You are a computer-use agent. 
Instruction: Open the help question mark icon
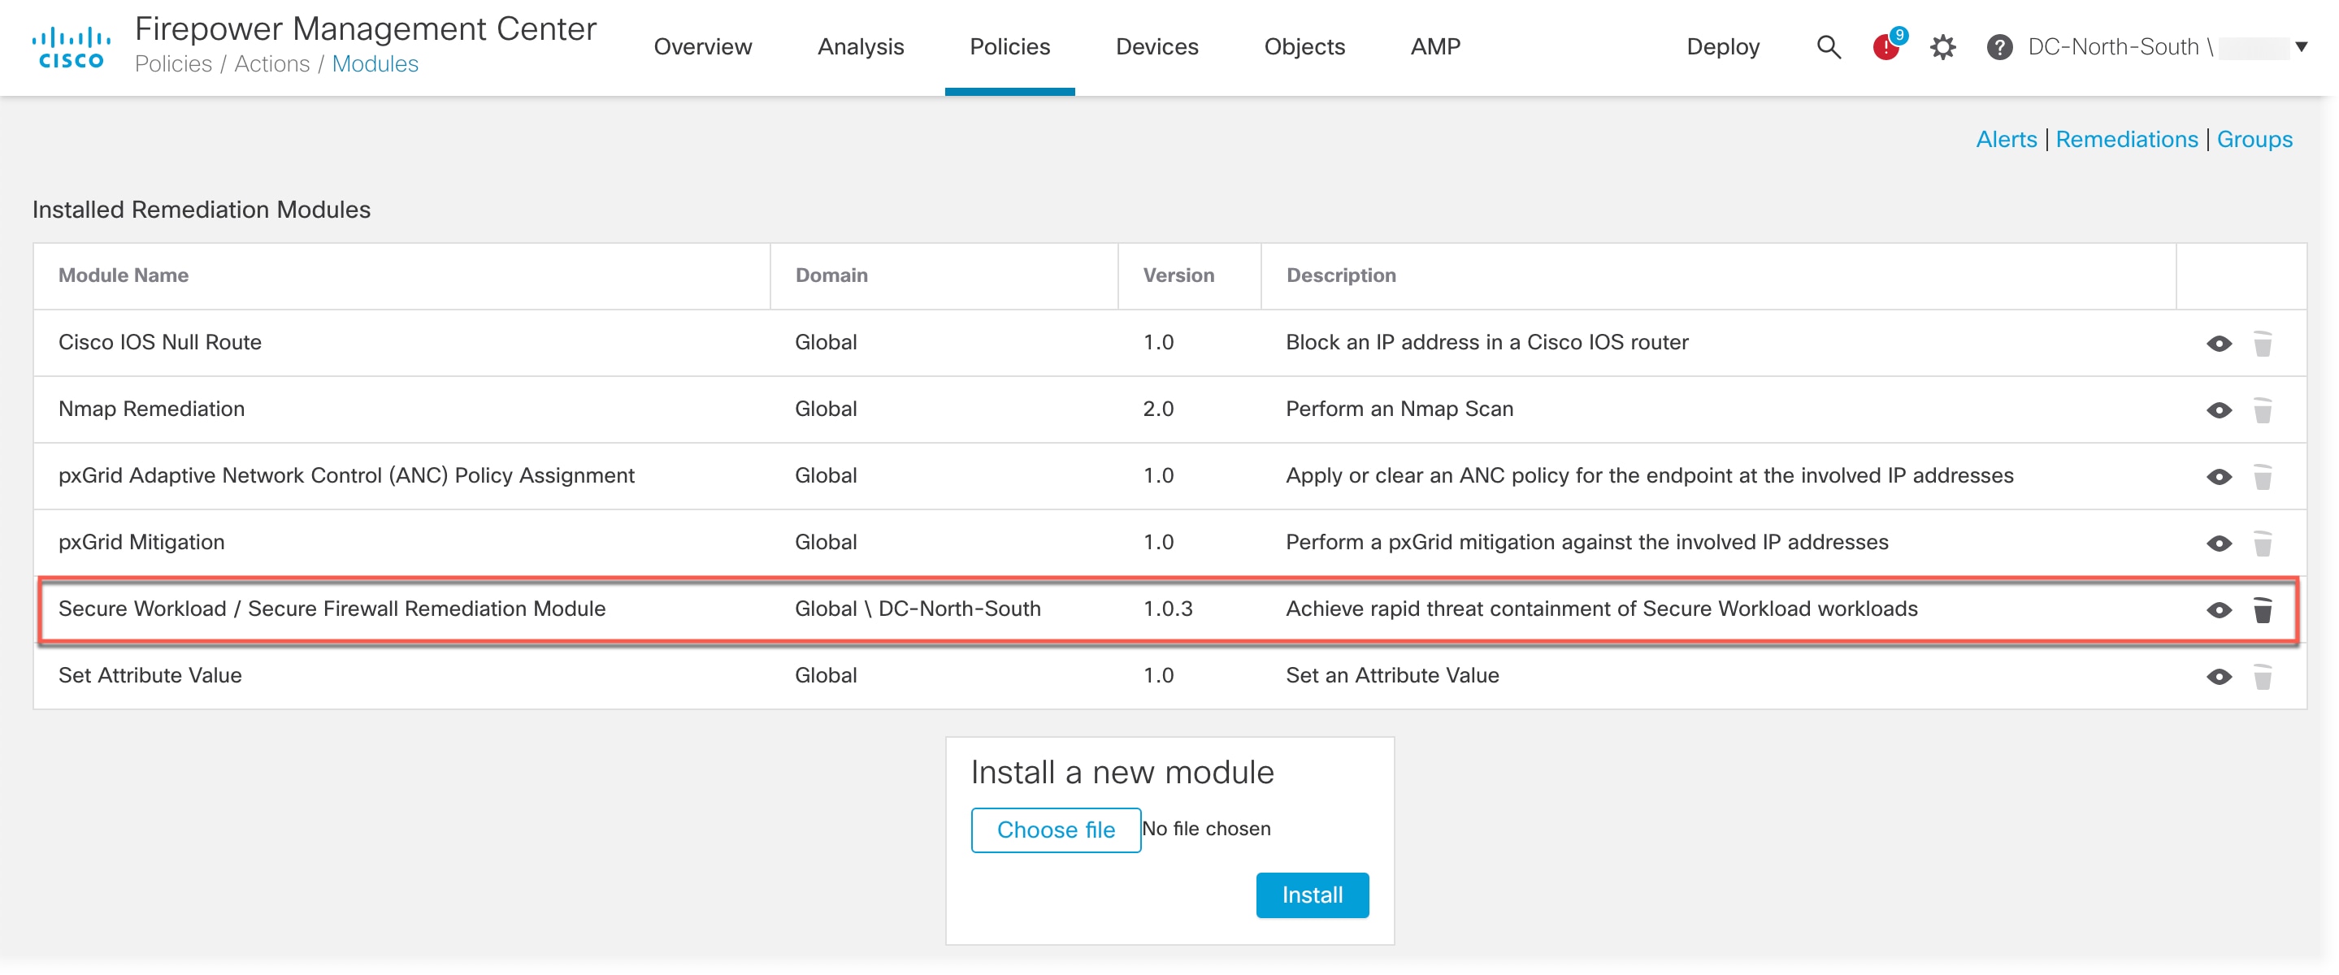1998,47
